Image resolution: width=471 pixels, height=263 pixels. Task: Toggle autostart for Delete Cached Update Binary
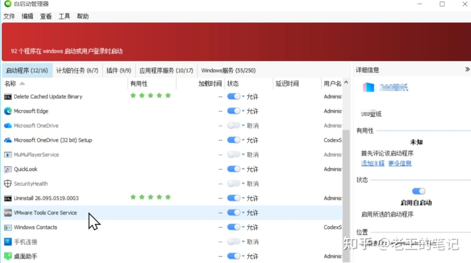(234, 97)
